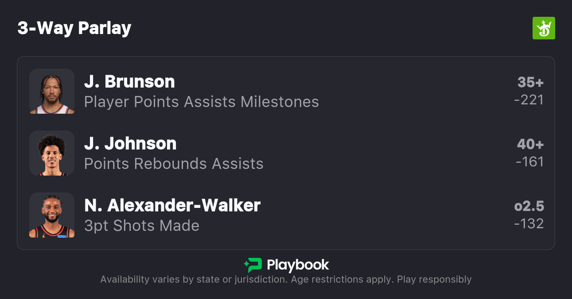572x299 pixels.
Task: Click the DraftKings logo icon
Action: pyautogui.click(x=543, y=28)
